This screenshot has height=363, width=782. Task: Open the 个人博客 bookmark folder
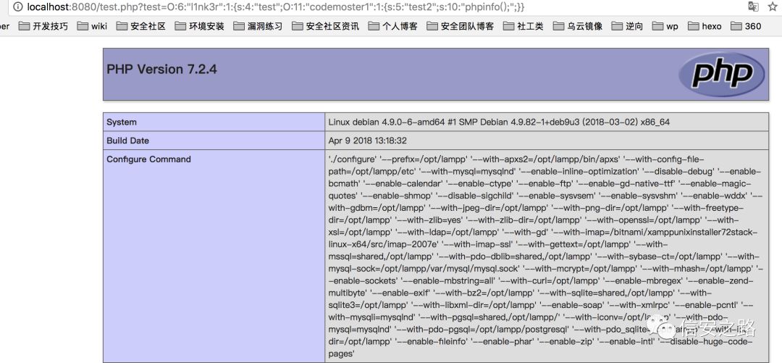coord(393,26)
